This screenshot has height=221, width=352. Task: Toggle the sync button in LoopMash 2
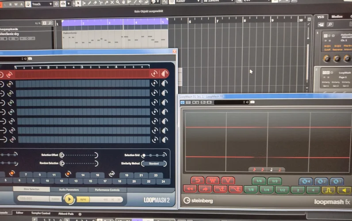tap(83, 199)
